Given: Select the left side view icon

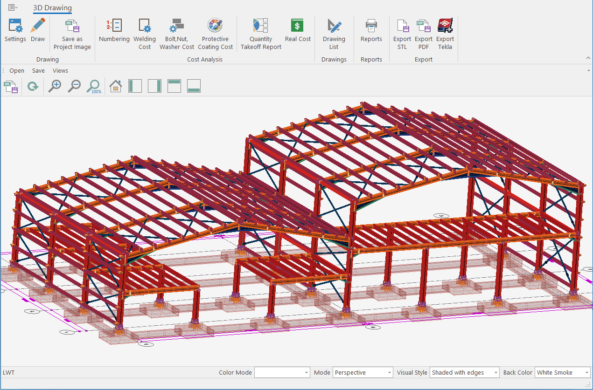Looking at the screenshot, I should click(x=135, y=86).
